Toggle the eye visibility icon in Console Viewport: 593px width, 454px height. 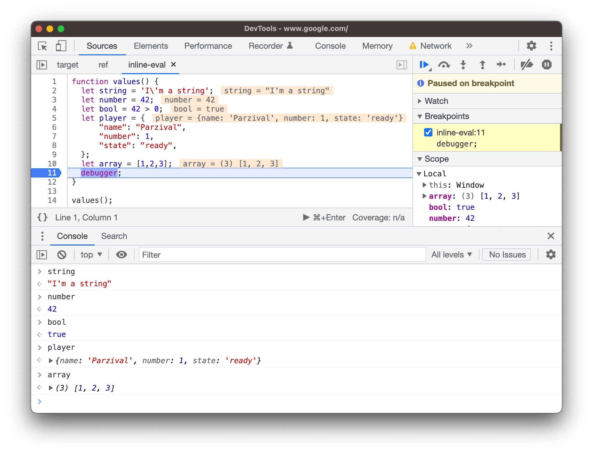(122, 255)
